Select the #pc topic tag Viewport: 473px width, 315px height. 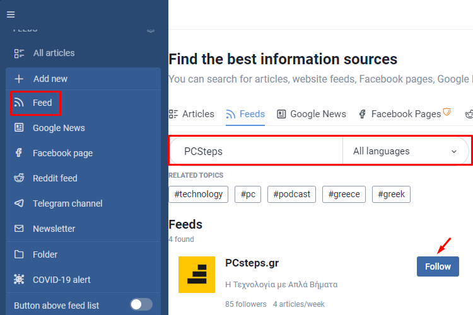(248, 194)
